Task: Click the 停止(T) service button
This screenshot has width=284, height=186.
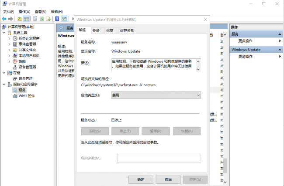Action: pos(125,131)
